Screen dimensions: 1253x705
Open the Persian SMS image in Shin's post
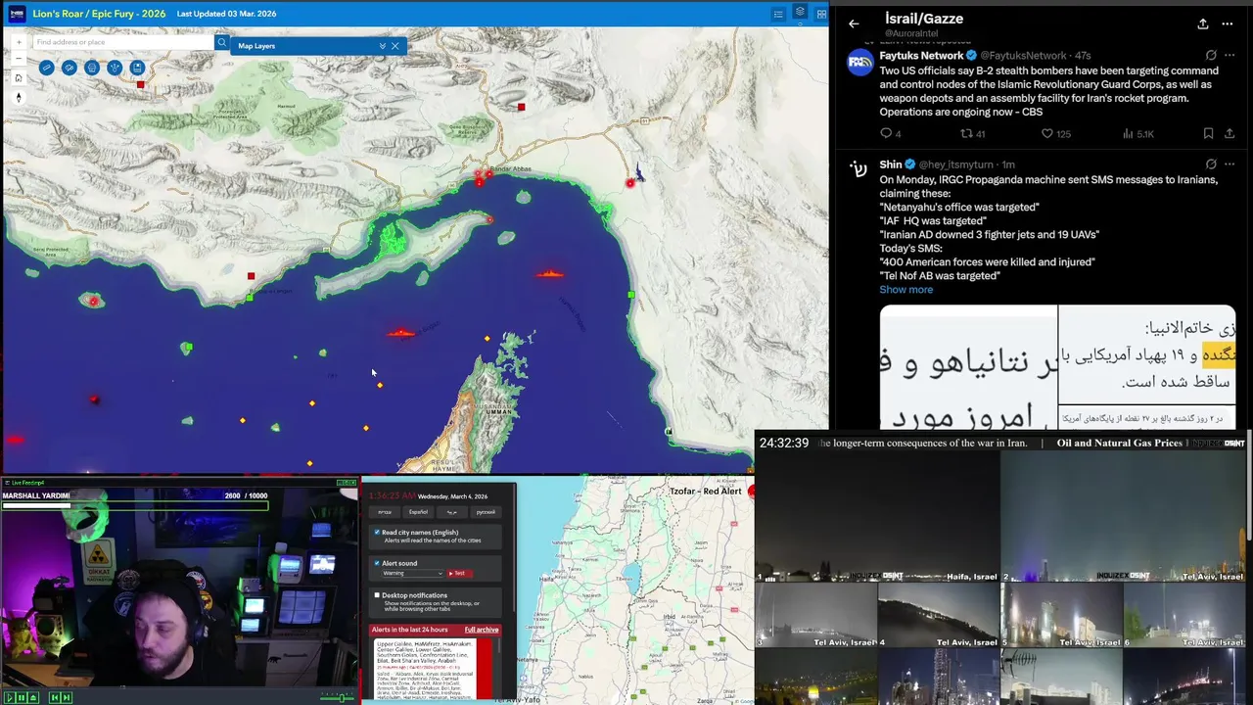click(x=1057, y=367)
